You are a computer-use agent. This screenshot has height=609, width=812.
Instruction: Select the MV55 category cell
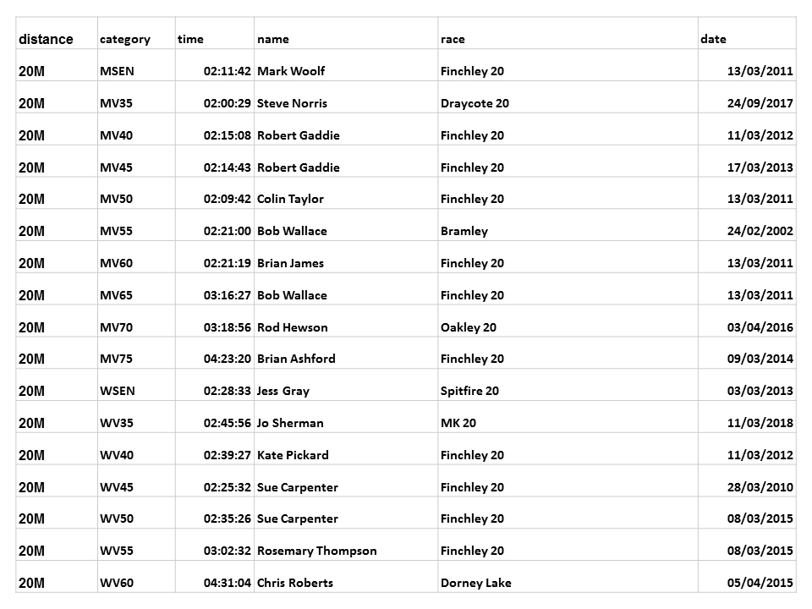click(x=116, y=231)
